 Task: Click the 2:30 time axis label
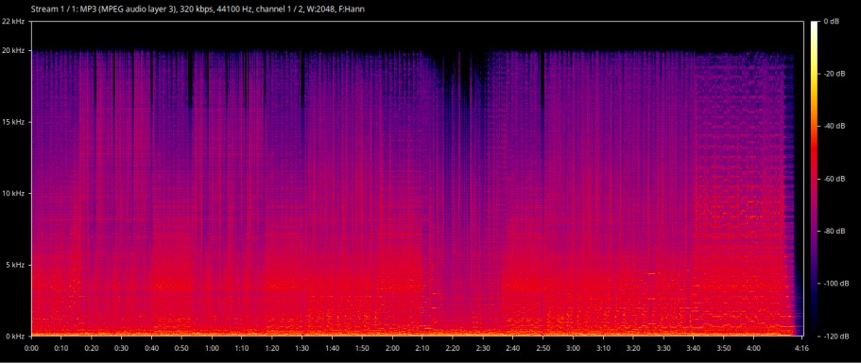point(482,348)
